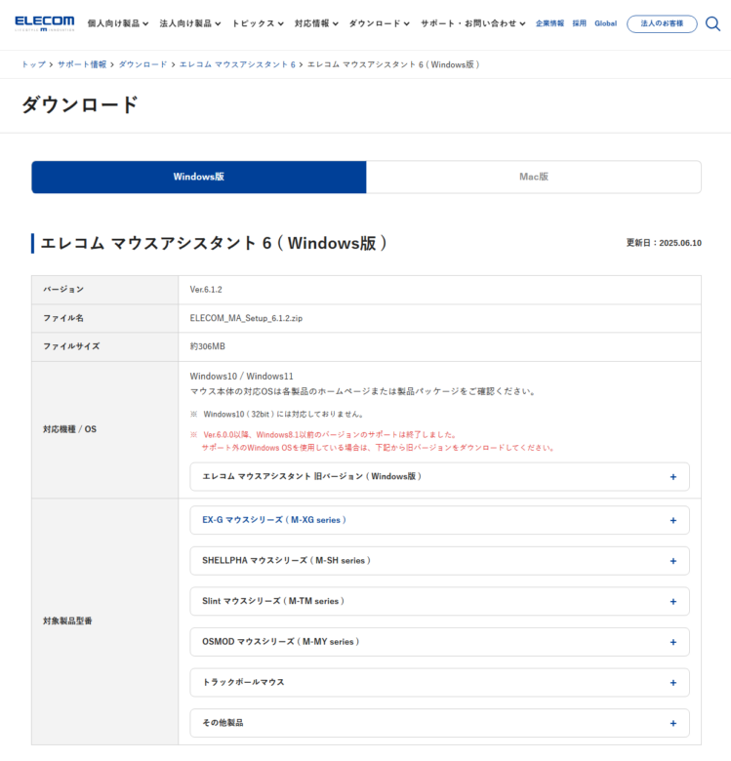The image size is (731, 761).
Task: Open the 個人向け製品 menu
Action: pyautogui.click(x=118, y=23)
